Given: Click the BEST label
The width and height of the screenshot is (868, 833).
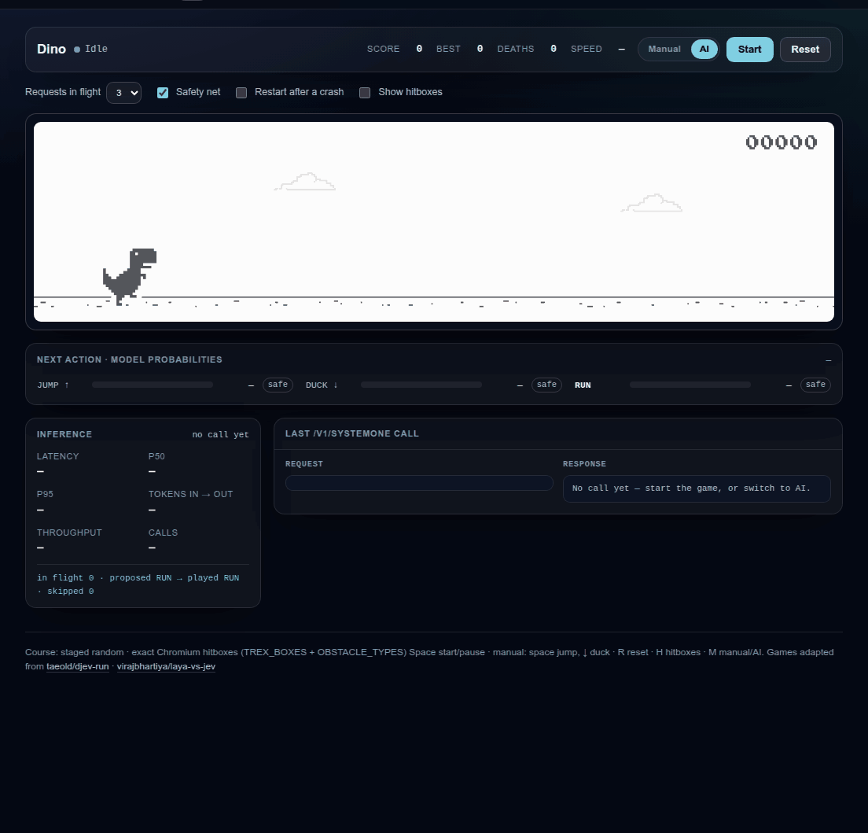Looking at the screenshot, I should [x=448, y=49].
